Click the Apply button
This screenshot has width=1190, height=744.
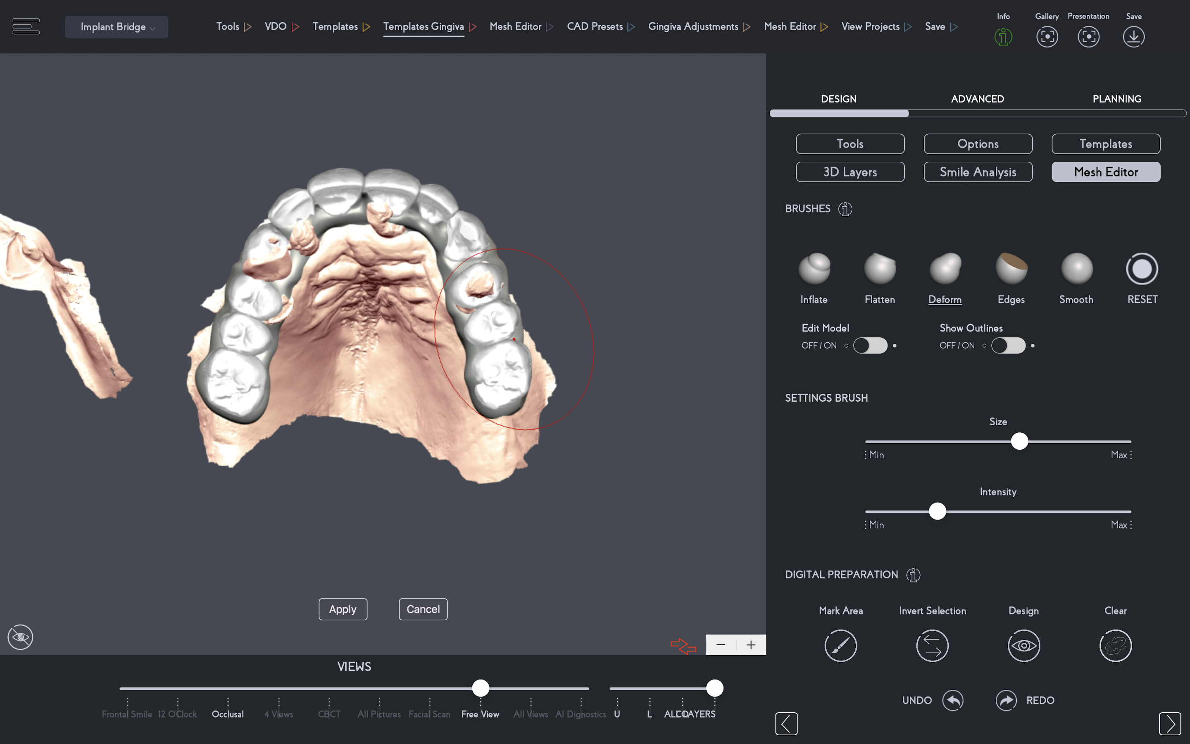click(x=343, y=609)
